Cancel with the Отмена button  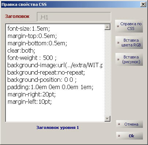pyautogui.click(x=129, y=124)
